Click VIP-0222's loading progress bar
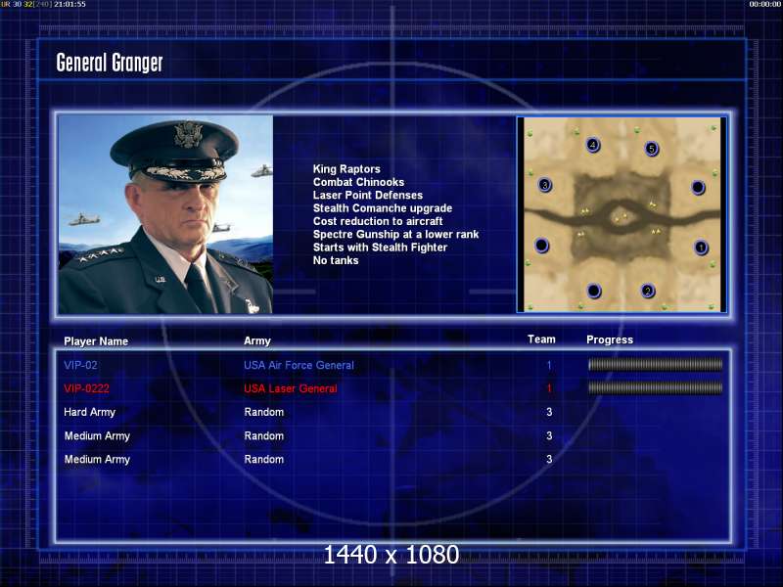This screenshot has height=587, width=783. coord(655,387)
